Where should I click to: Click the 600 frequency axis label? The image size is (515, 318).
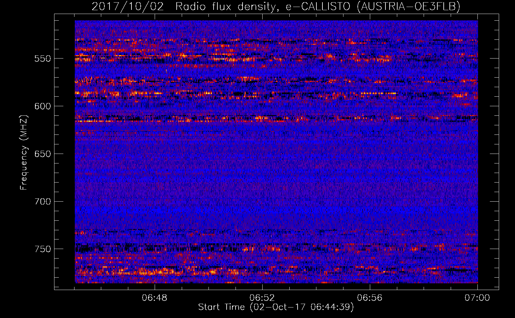pos(43,106)
